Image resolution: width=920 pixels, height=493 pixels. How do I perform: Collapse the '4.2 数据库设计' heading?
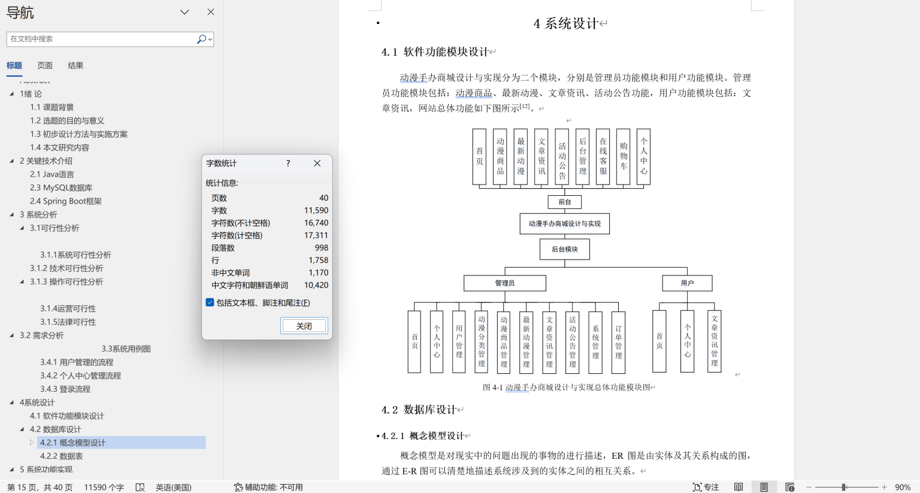22,430
